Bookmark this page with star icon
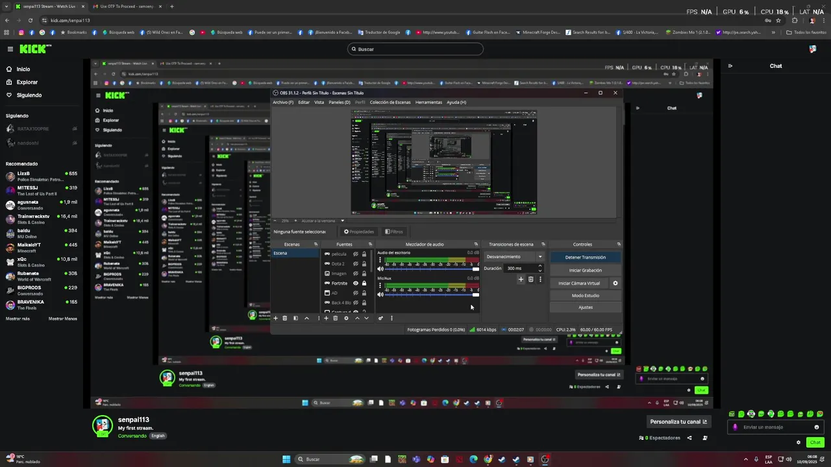Image resolution: width=831 pixels, height=467 pixels. point(779,20)
